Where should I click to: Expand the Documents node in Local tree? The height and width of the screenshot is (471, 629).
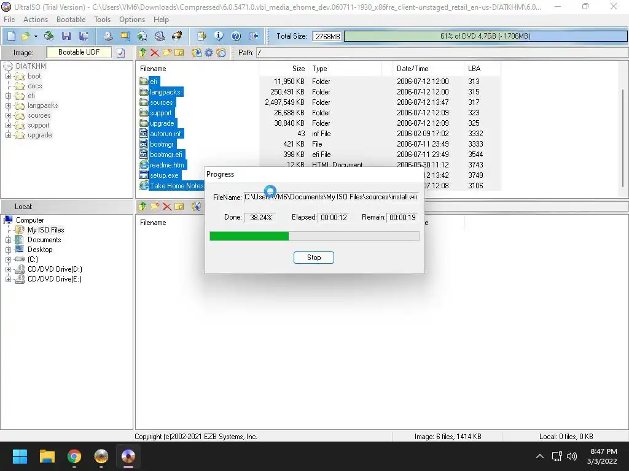tap(8, 240)
